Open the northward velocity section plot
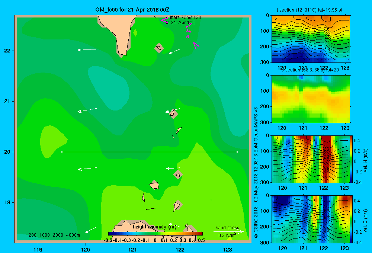Screen dimensions: 372x253 pyautogui.click(x=311, y=159)
